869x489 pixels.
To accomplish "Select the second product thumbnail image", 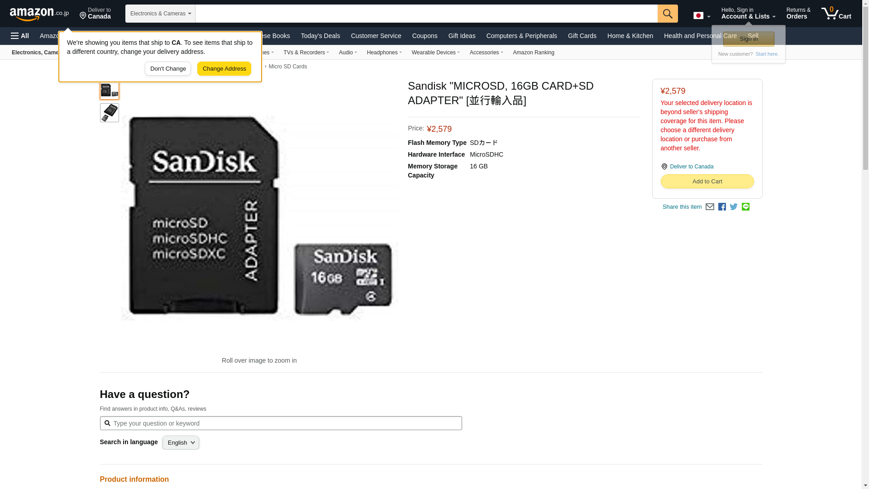I will 110,113.
